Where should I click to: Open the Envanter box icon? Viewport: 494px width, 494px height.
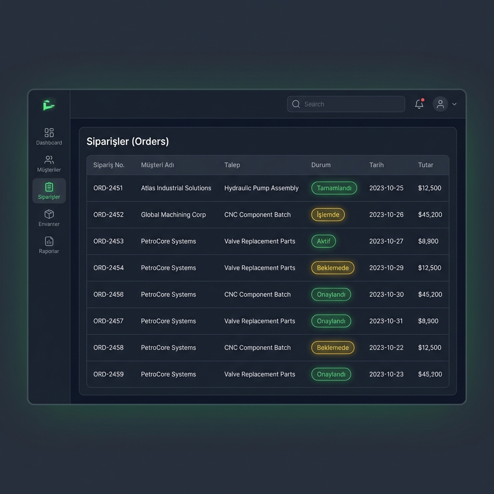tap(49, 214)
